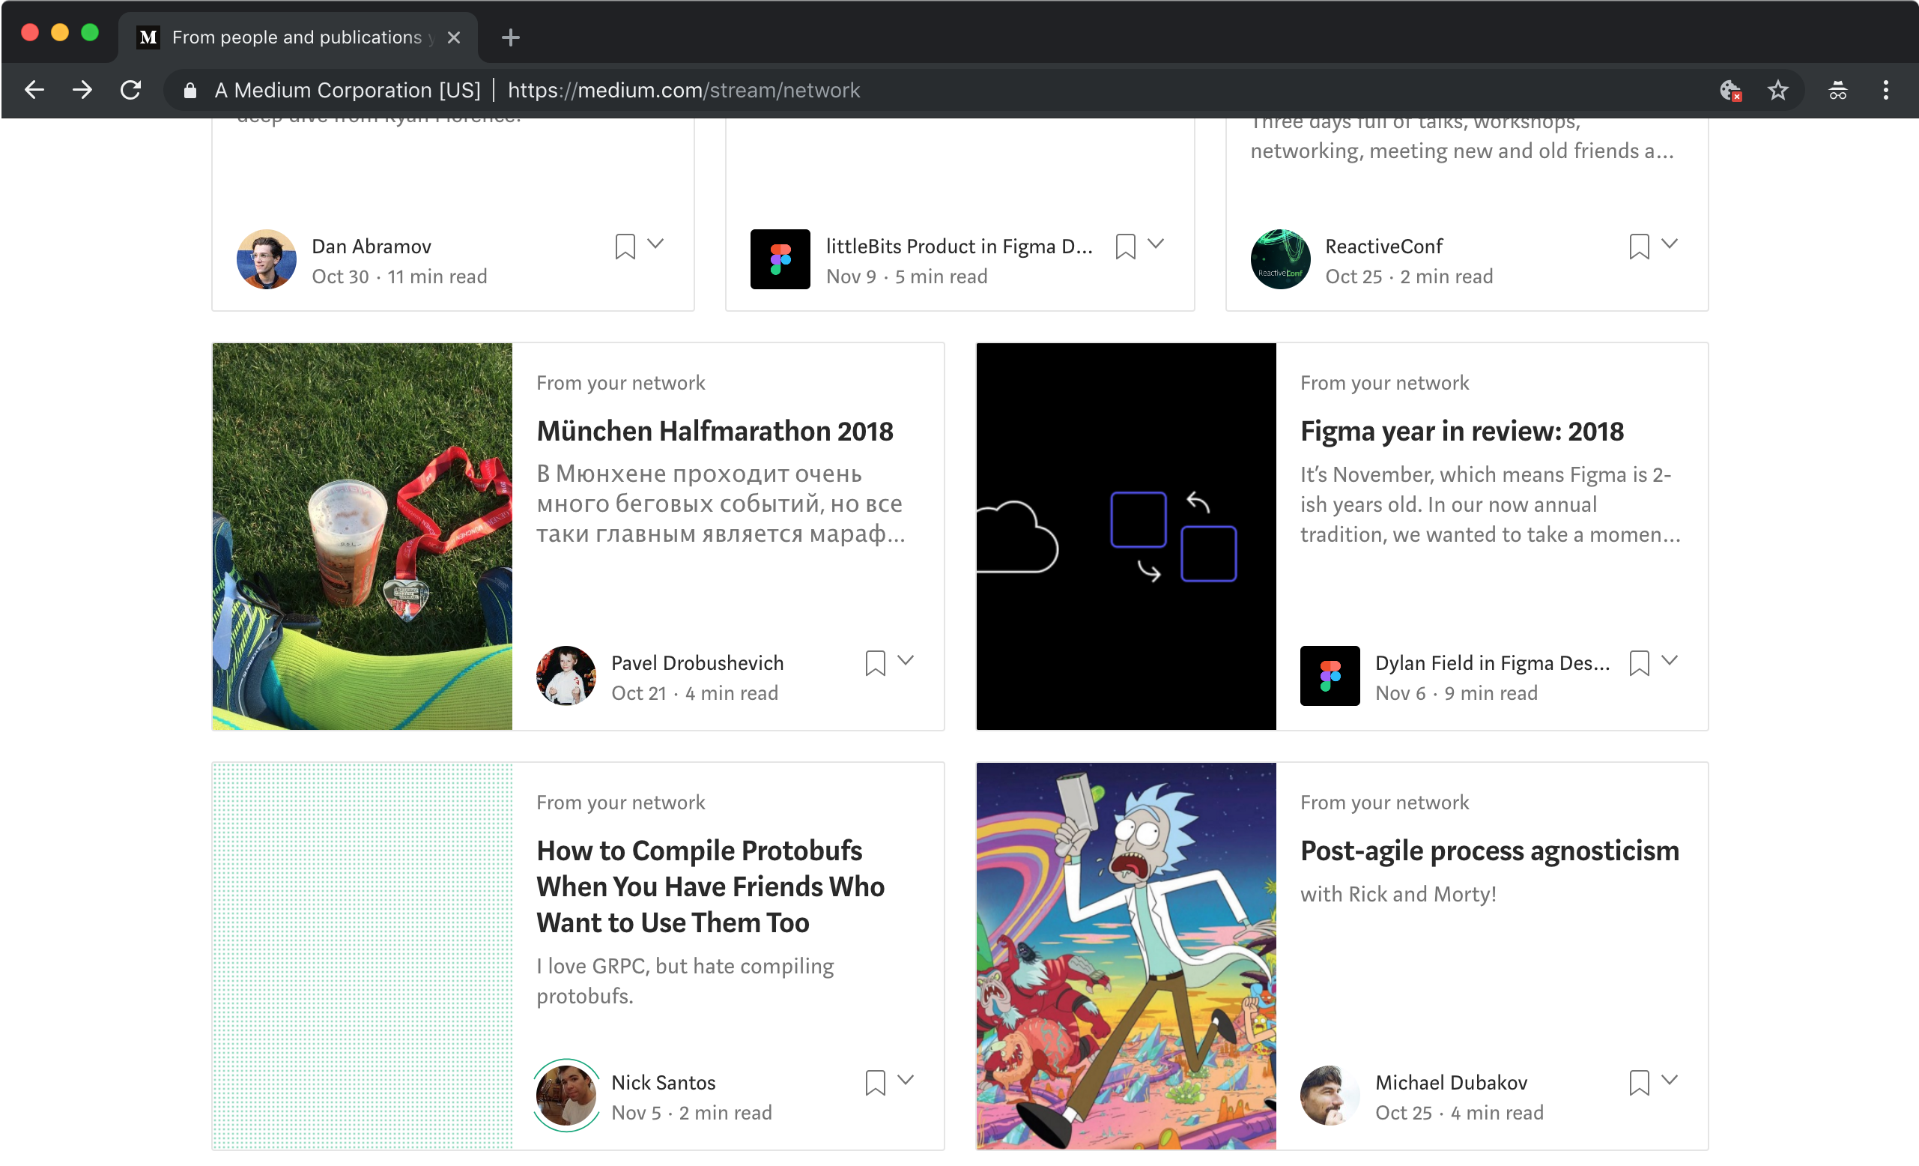Go back with the browser back arrow

34,91
